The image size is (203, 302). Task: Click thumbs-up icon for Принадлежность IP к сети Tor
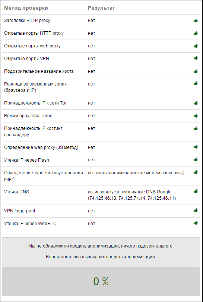(196, 103)
